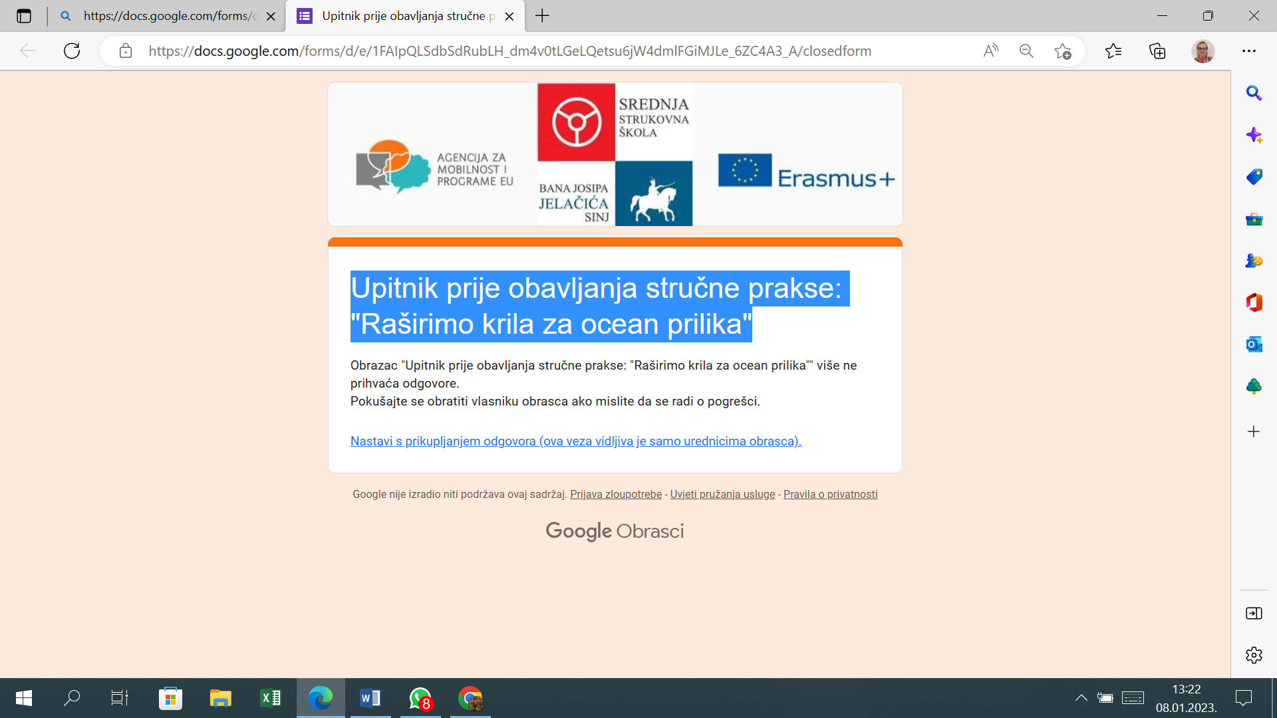
Task: Show hidden tray icons
Action: (1081, 697)
